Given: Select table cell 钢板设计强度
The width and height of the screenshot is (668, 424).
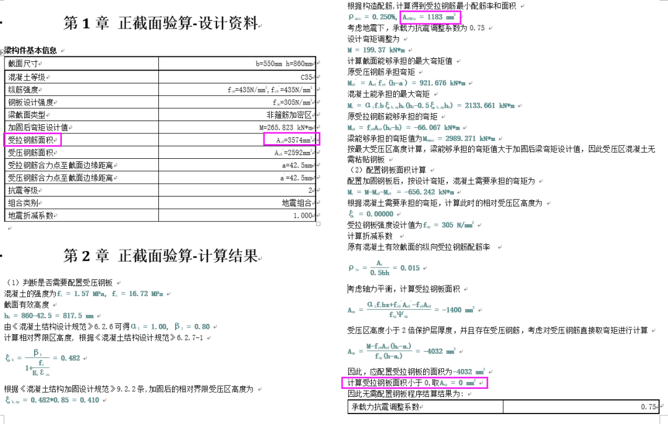Looking at the screenshot, I should coord(82,102).
